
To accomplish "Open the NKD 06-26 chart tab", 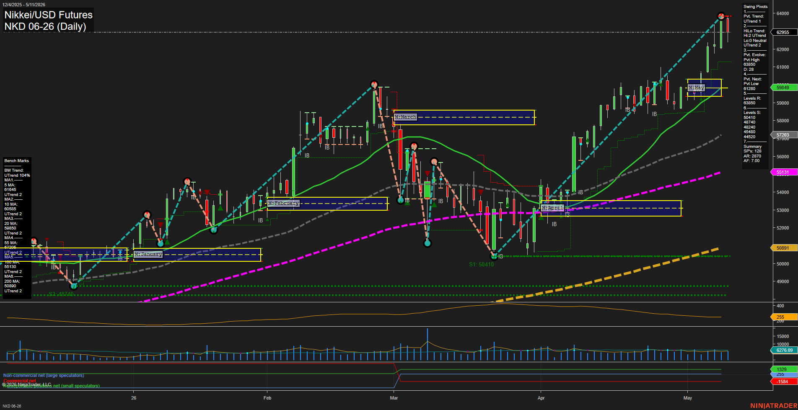I will pos(12,406).
